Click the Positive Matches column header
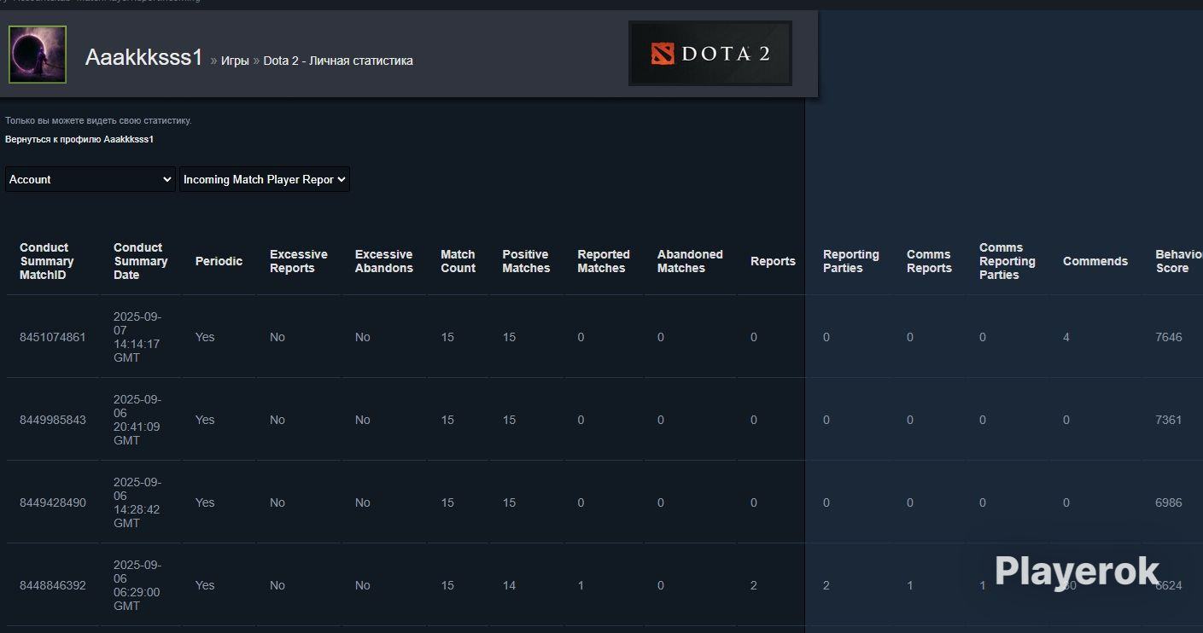Image resolution: width=1203 pixels, height=633 pixels. 526,261
